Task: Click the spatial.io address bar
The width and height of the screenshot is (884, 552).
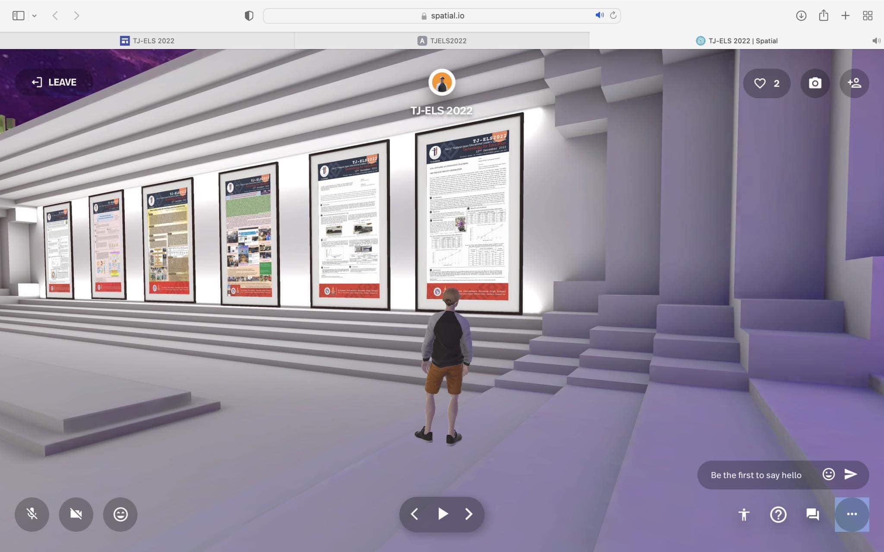Action: 442,16
